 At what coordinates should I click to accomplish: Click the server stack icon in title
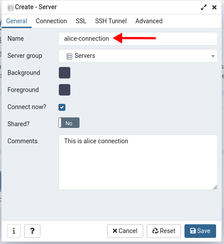(11, 8)
